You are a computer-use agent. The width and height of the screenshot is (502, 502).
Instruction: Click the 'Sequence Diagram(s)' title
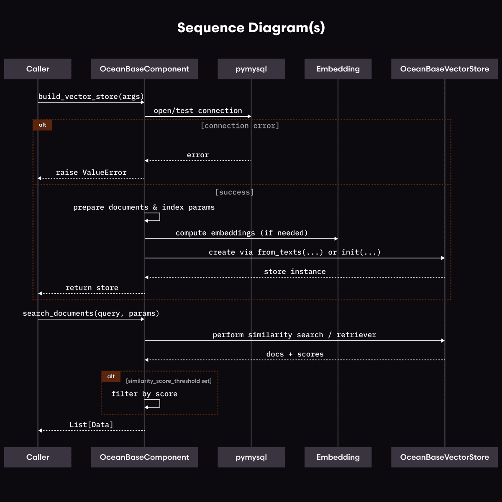pyautogui.click(x=251, y=28)
